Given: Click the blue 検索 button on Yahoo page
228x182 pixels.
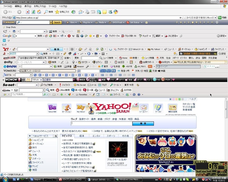Looking at the screenshot, I should pos(143,124).
